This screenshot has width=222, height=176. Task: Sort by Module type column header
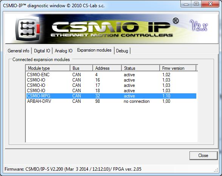(x=48, y=68)
